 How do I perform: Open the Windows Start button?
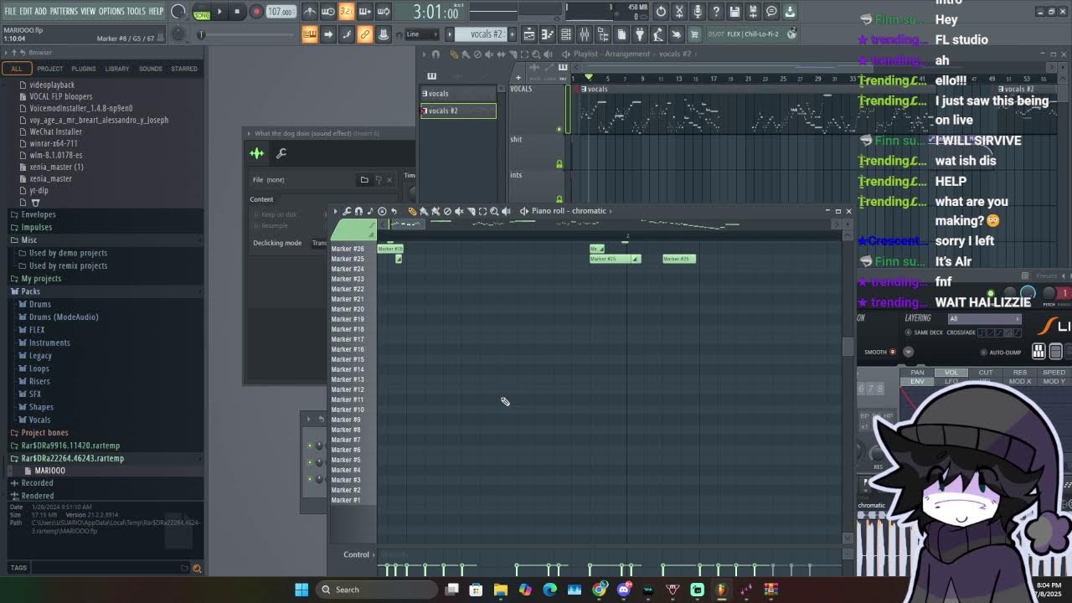[301, 590]
